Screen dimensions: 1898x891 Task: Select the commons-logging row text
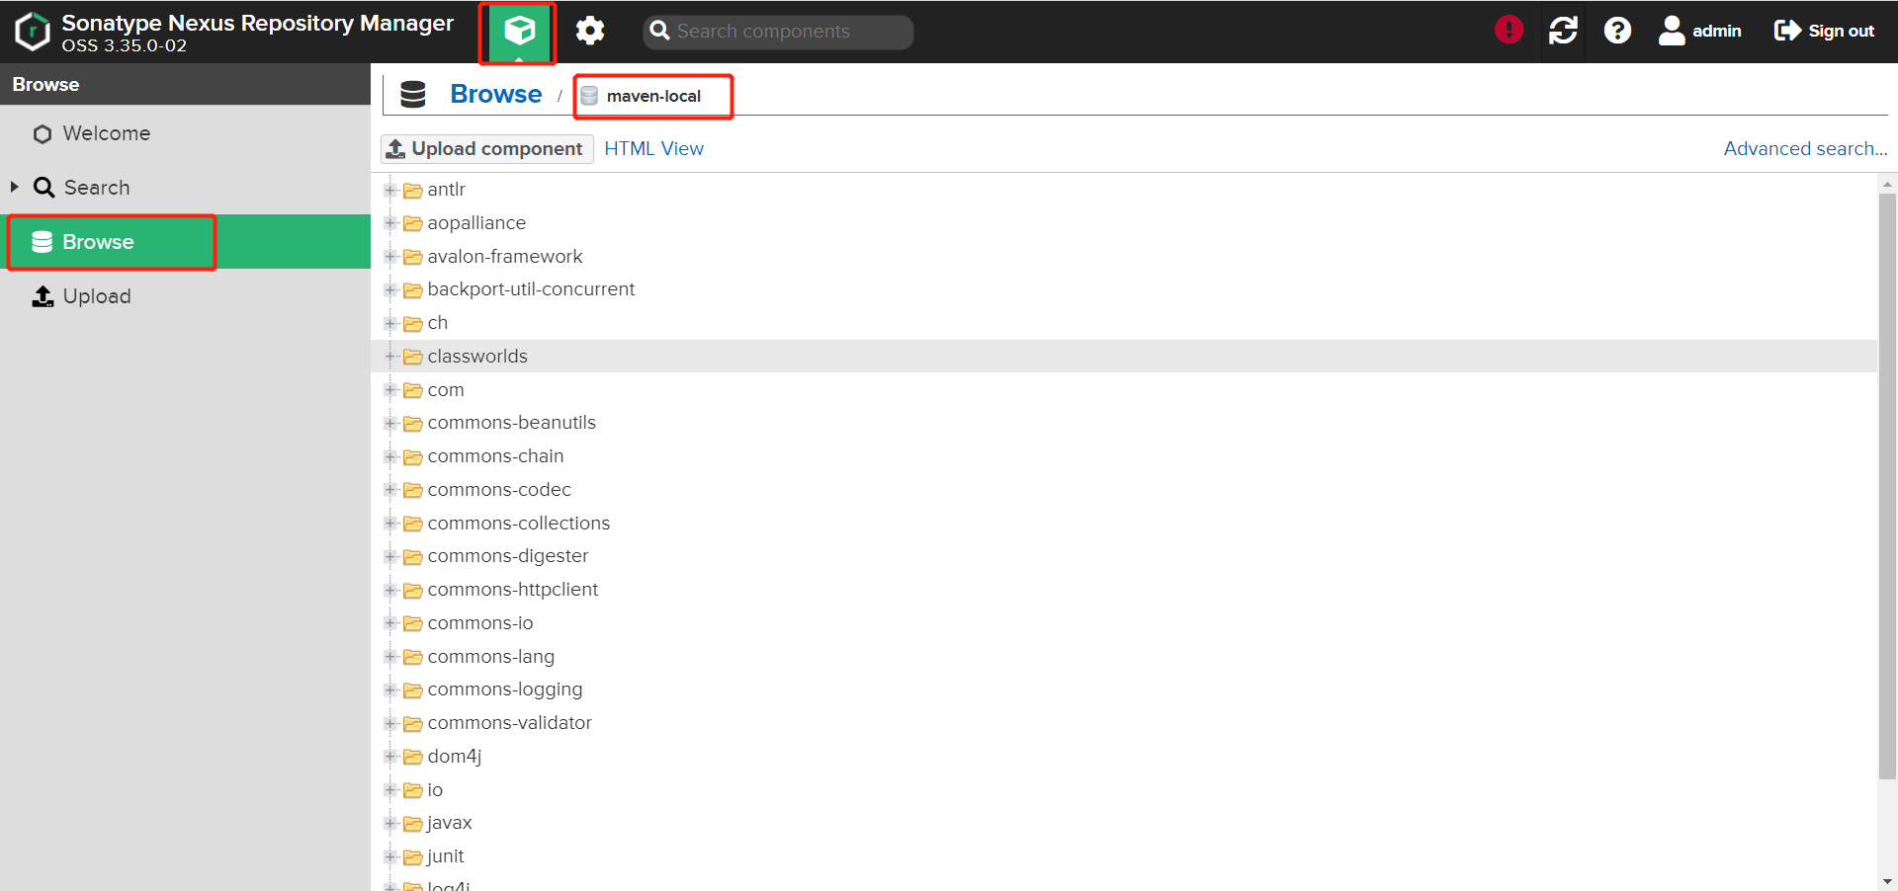click(504, 688)
